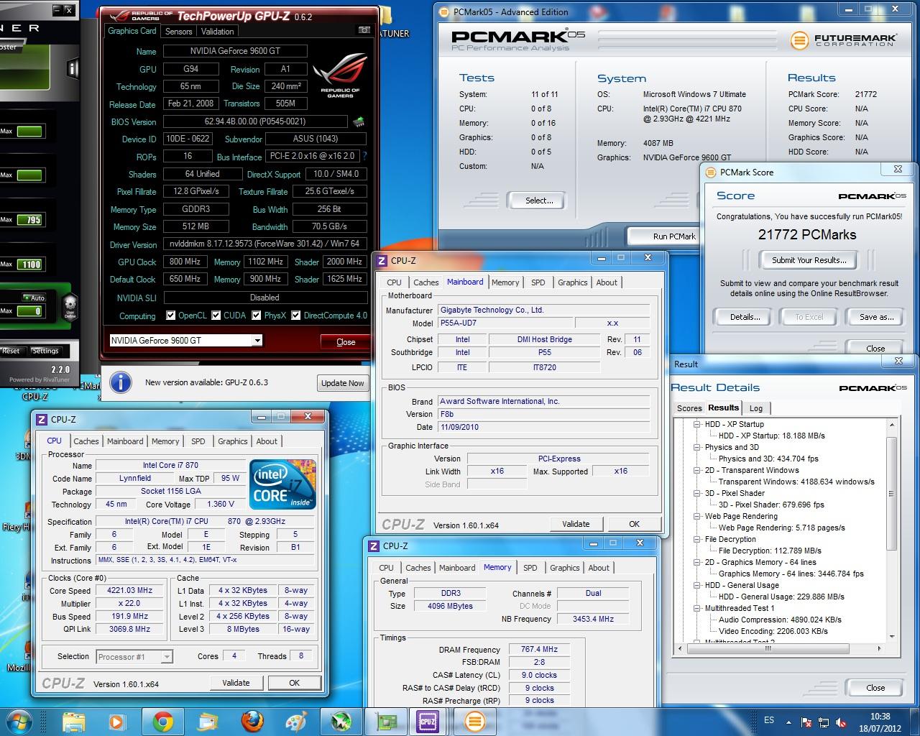Switch to the GPU-Z graphics card taskbar icon

(x=387, y=721)
